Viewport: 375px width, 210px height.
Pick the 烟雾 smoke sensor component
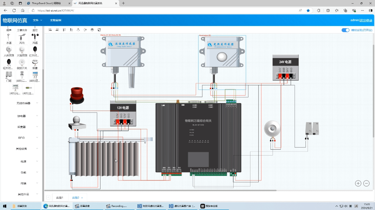[x=35, y=64]
